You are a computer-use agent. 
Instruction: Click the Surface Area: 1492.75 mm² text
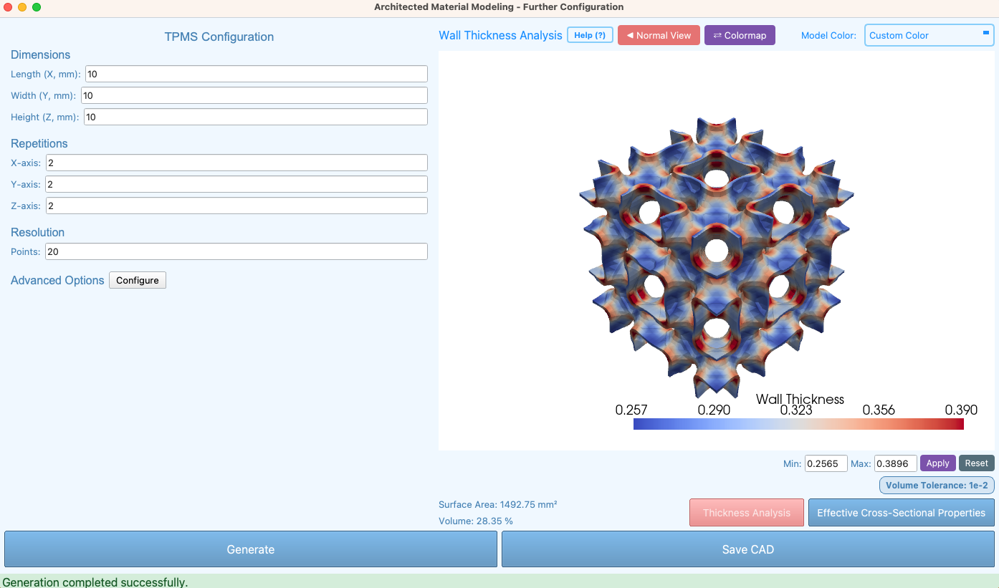coord(498,505)
